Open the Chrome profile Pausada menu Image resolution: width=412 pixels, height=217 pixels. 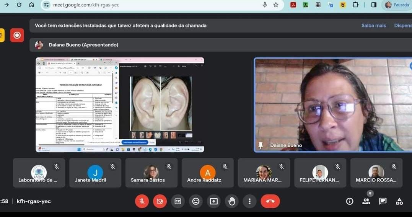(x=397, y=5)
